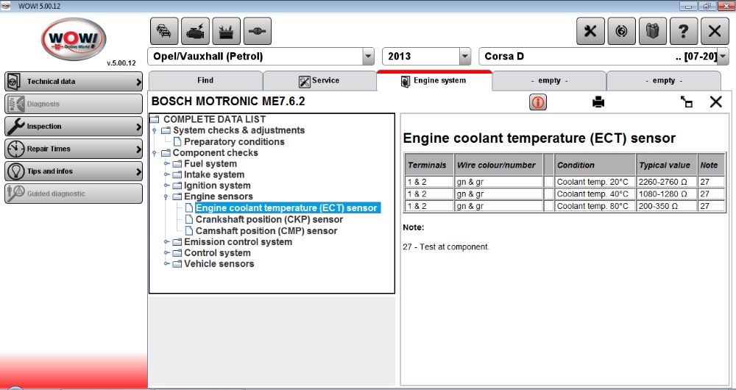Click the BOSCH MOTRONIC ME7.6.2 heading
The height and width of the screenshot is (390, 736).
click(x=228, y=102)
